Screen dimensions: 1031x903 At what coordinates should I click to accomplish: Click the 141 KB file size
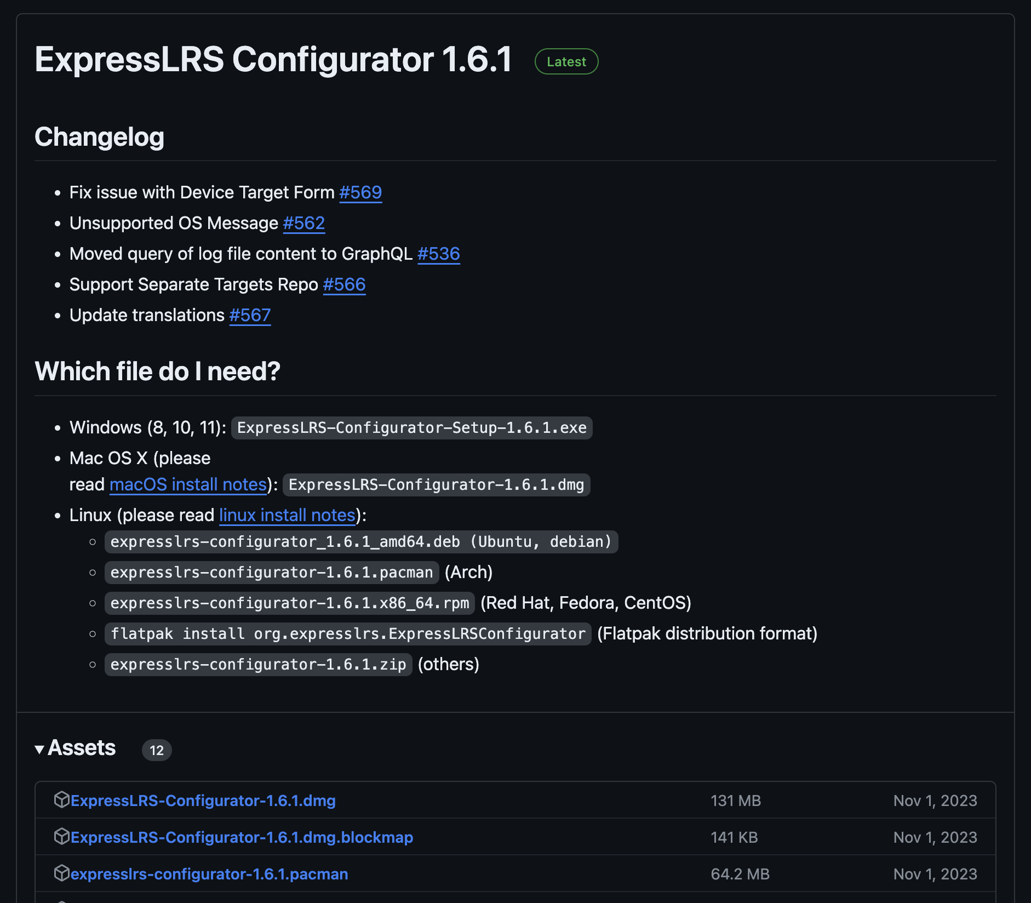734,837
